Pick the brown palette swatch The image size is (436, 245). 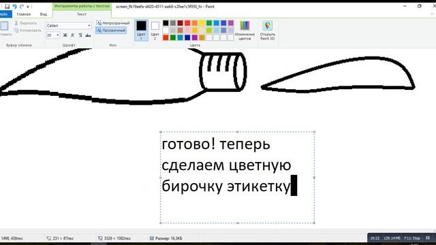(x=180, y=30)
